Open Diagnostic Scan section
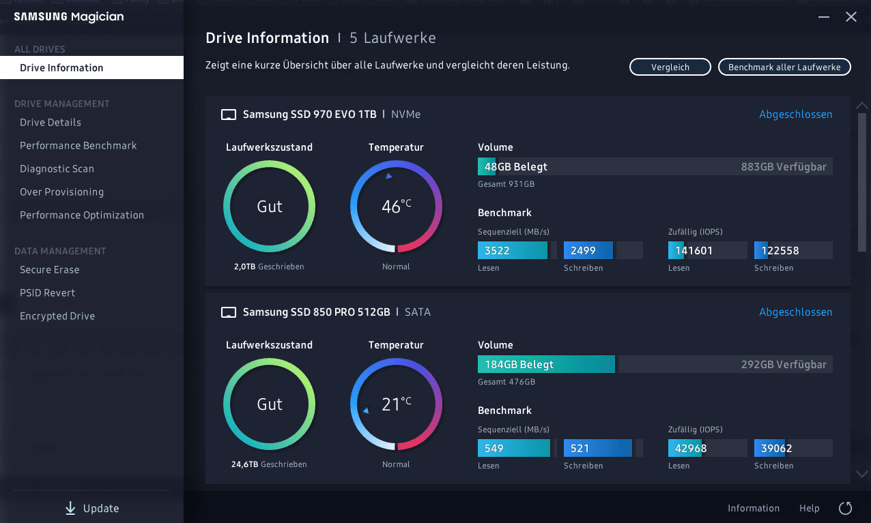Viewport: 871px width, 523px height. 57,168
